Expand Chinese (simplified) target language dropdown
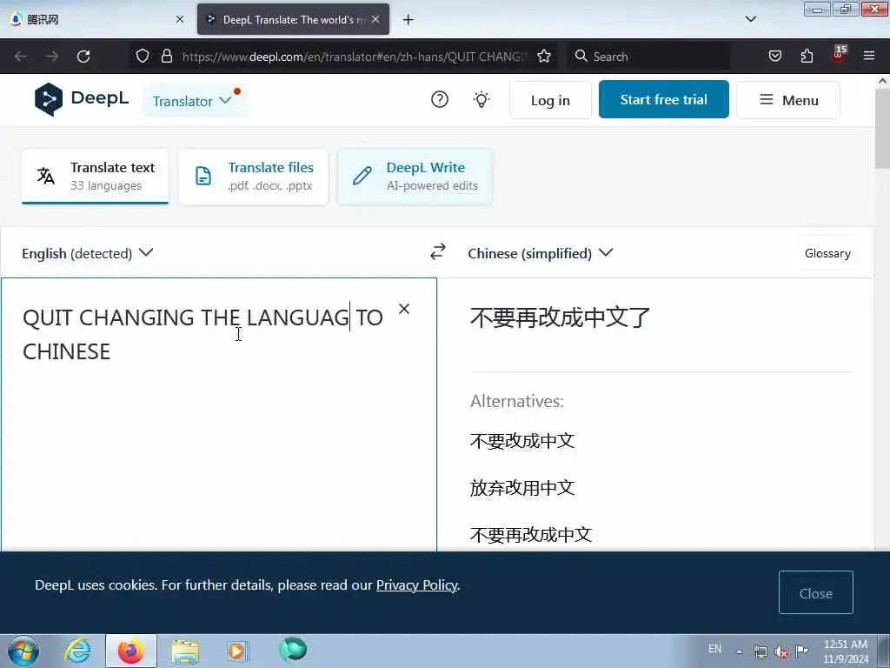This screenshot has height=668, width=890. (x=540, y=253)
